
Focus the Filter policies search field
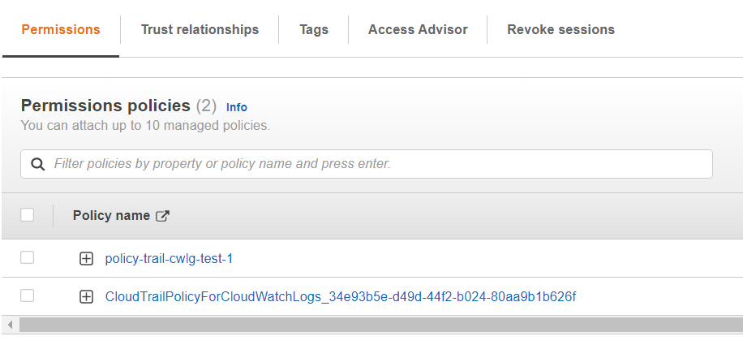(373, 164)
